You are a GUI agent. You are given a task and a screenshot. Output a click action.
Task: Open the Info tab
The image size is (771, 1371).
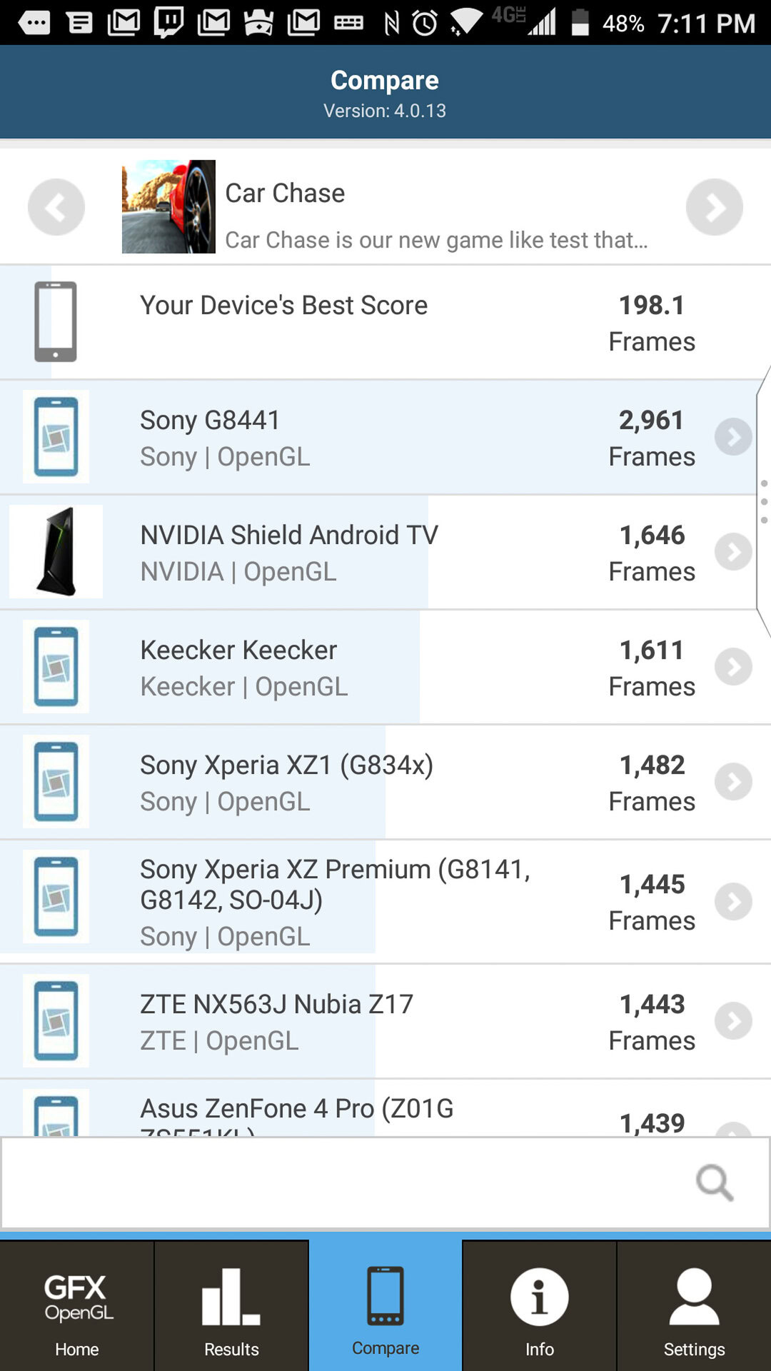(540, 1305)
